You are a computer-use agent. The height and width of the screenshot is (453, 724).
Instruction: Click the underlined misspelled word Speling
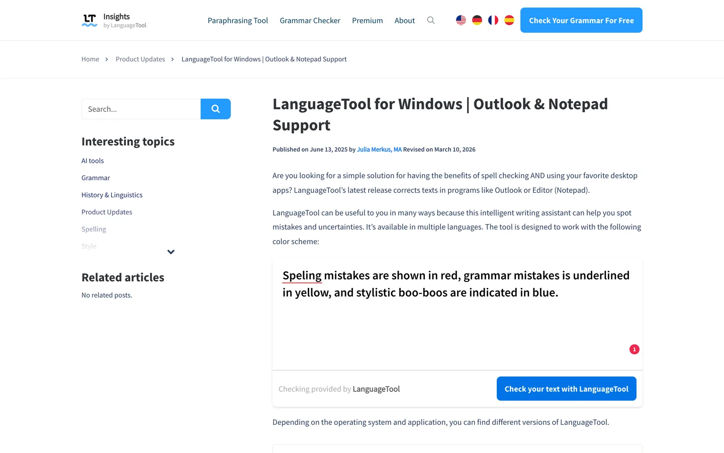point(302,275)
